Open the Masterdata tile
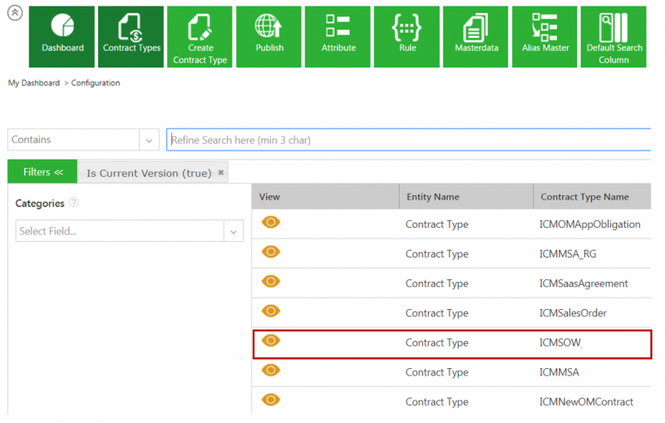The height and width of the screenshot is (423, 665). (x=476, y=37)
